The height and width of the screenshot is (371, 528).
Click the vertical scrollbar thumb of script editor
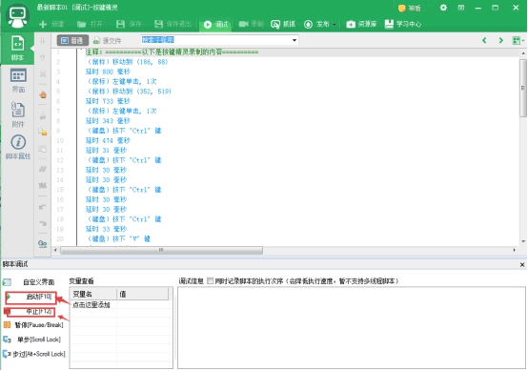point(523,89)
